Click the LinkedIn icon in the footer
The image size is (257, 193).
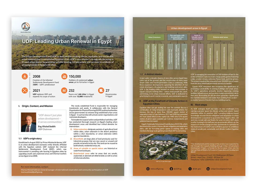(x=208, y=169)
